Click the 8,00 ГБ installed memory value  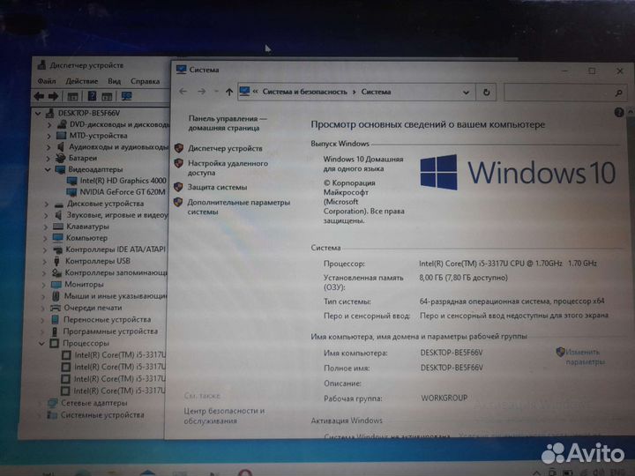[463, 278]
